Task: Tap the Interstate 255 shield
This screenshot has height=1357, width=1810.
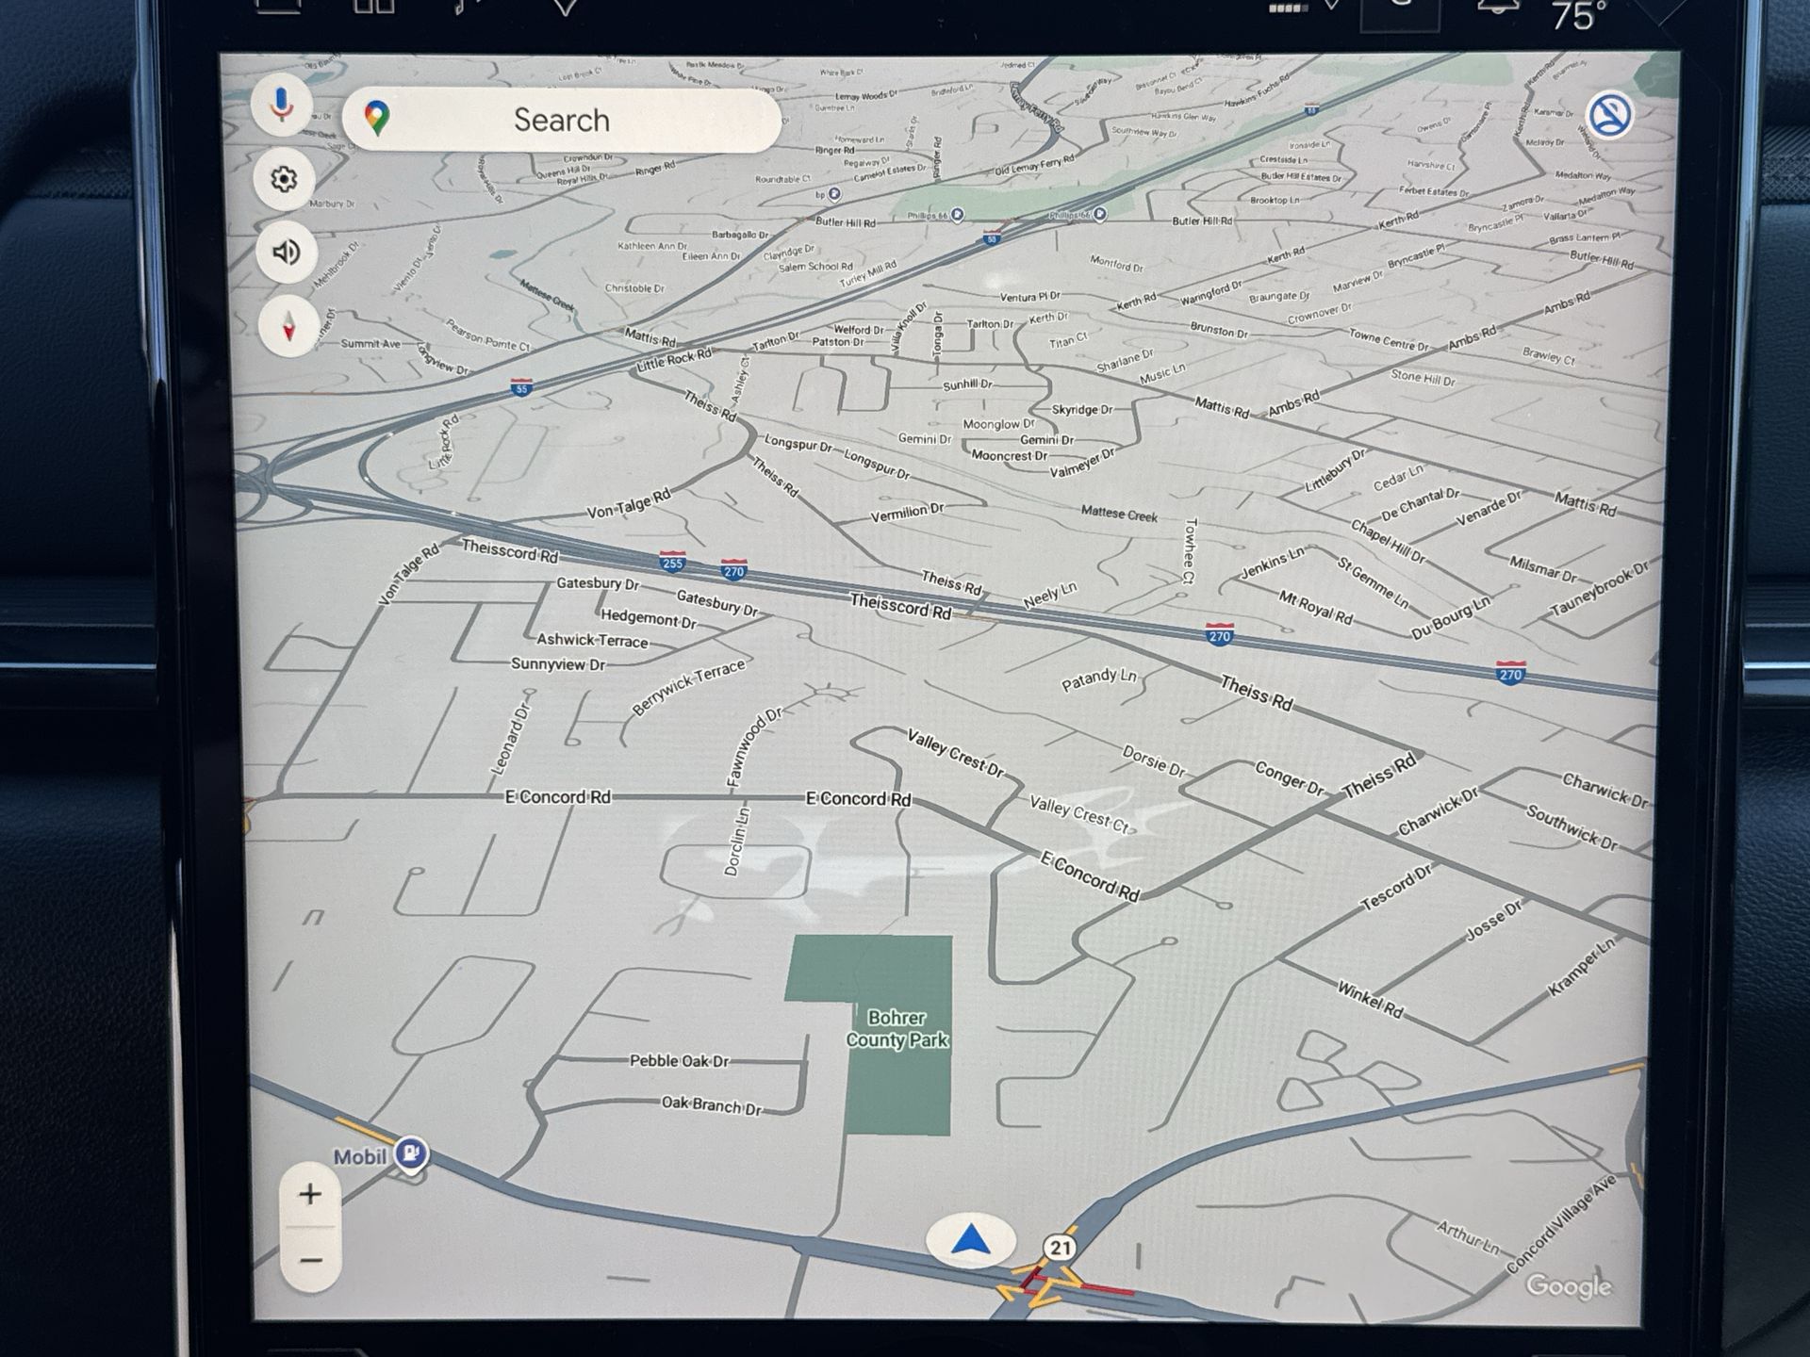Action: (672, 563)
